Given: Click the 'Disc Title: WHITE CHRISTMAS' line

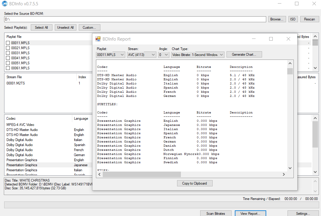Looking at the screenshot, I should coord(27,180).
